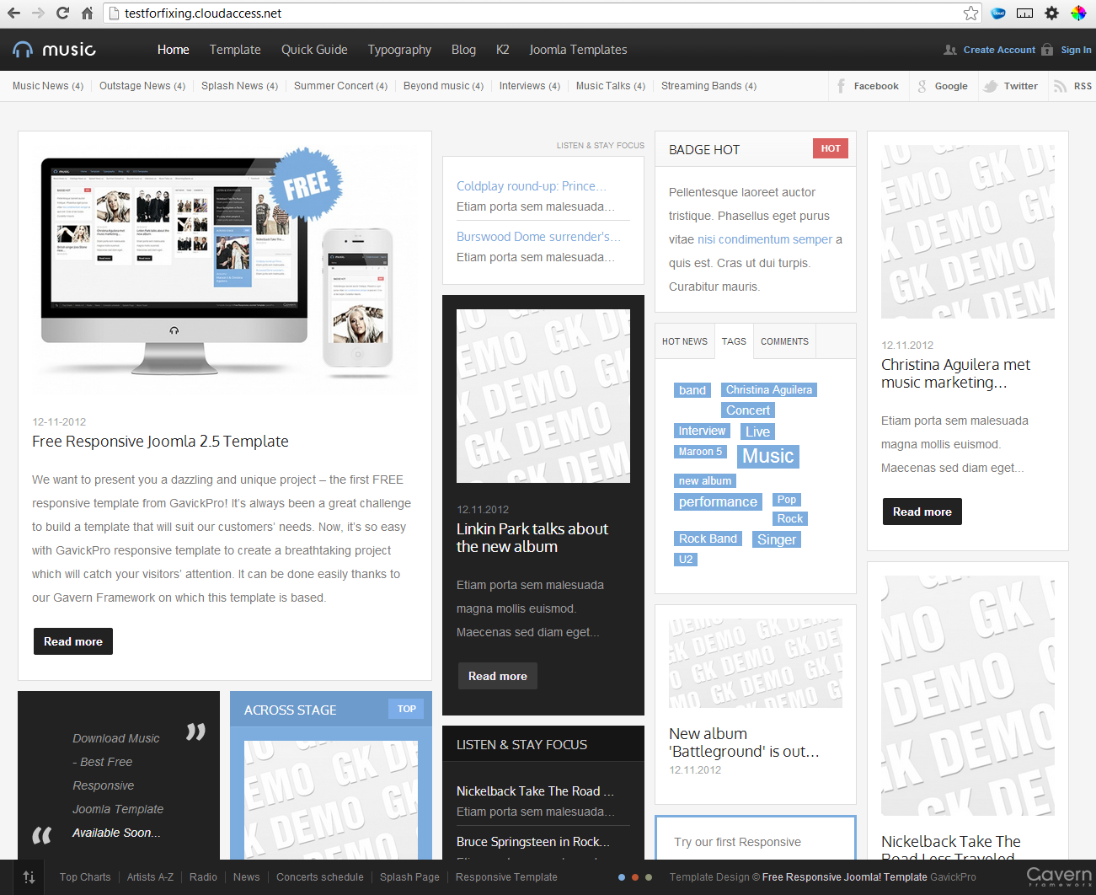Click the Create Account link
Screen dimensions: 1096x895
point(999,50)
